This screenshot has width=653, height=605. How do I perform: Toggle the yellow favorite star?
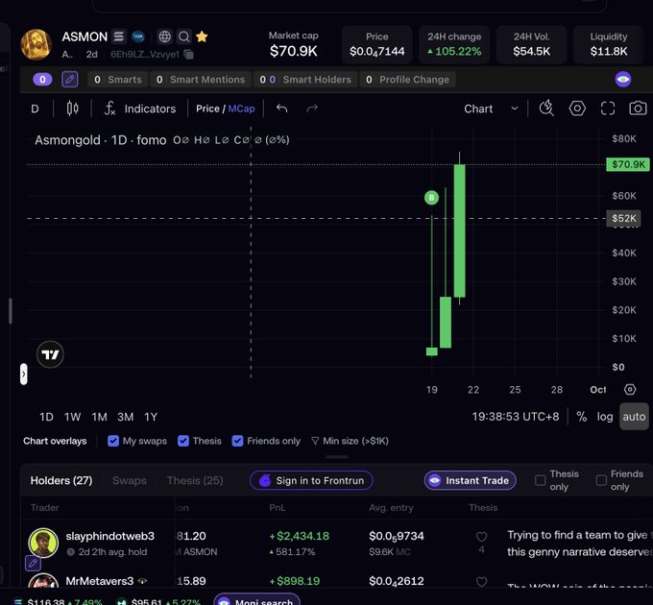202,36
